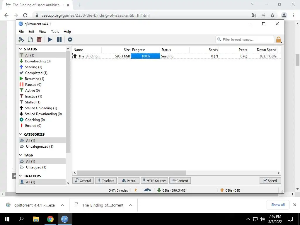The height and width of the screenshot is (225, 300).
Task: Click the red Delete torrent trash icon
Action: click(39, 40)
